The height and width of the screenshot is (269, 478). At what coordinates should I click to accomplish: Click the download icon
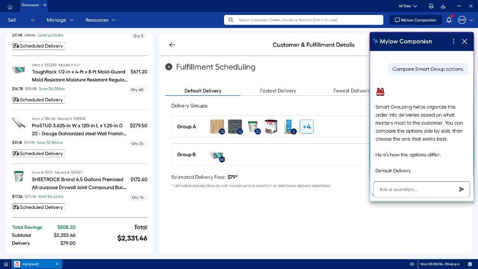pos(443,6)
